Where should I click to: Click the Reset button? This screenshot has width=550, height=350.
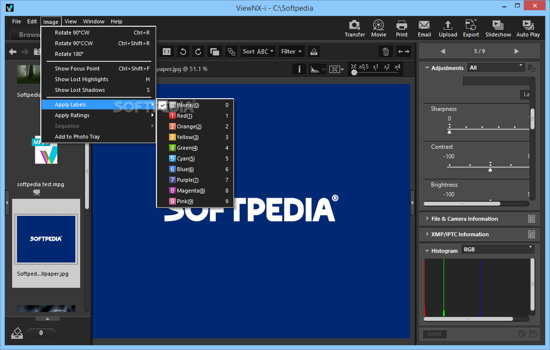434,334
